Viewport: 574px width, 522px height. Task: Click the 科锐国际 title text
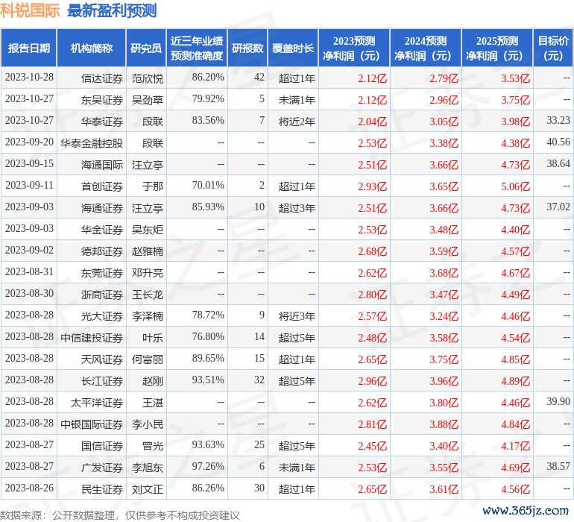pos(30,10)
